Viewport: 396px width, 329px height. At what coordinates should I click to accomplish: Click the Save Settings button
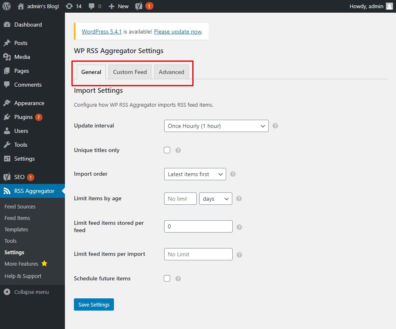(94, 304)
